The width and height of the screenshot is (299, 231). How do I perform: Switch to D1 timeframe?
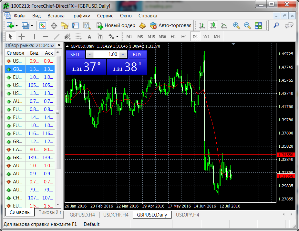(x=195, y=37)
